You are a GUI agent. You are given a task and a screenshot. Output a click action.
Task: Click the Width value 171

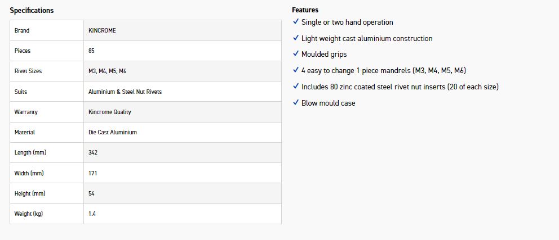point(93,173)
